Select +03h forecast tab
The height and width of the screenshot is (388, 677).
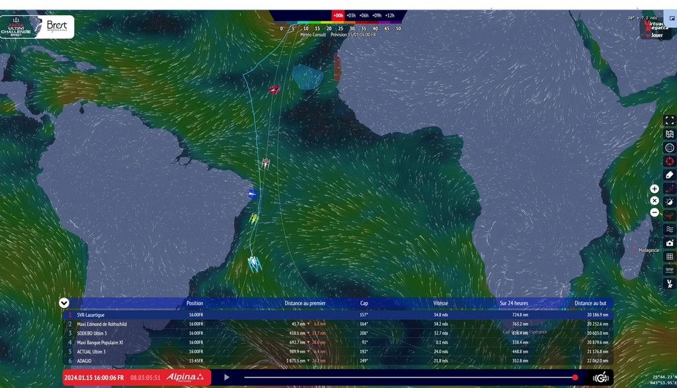pos(351,16)
